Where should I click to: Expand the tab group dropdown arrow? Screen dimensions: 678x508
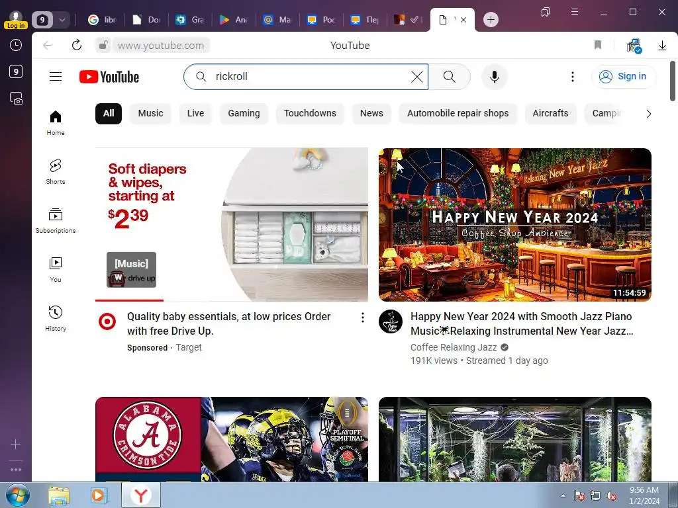click(x=62, y=19)
